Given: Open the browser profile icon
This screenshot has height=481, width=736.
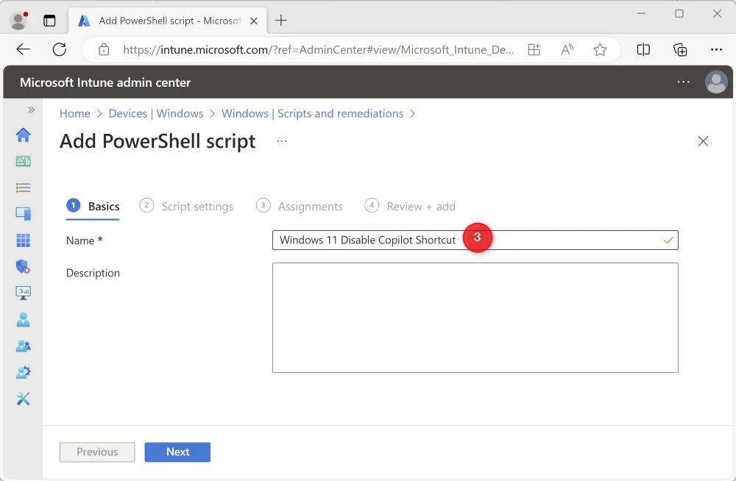Looking at the screenshot, I should (19, 21).
